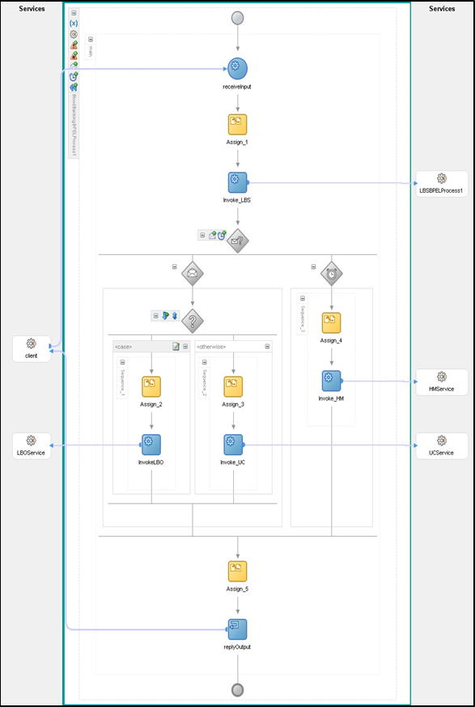Select the InvokeLBO activity icon
The width and height of the screenshot is (475, 707).
coord(151,445)
